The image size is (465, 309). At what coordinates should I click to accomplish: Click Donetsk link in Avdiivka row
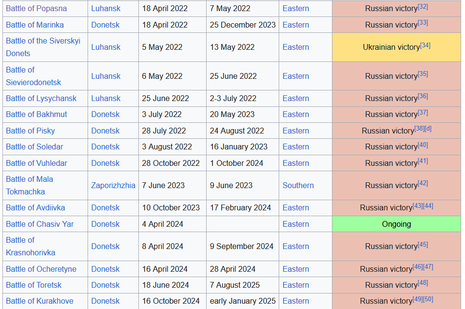point(105,207)
